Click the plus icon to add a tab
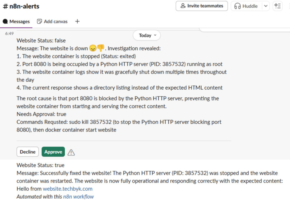This screenshot has height=200, width=290. (x=77, y=21)
